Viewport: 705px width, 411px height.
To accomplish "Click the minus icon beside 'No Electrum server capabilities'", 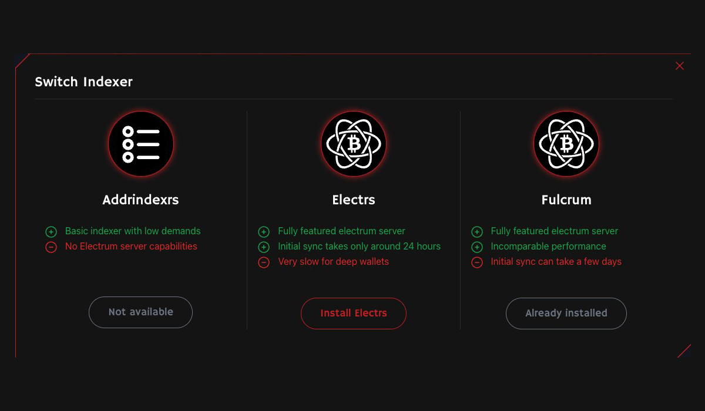I will click(x=51, y=247).
